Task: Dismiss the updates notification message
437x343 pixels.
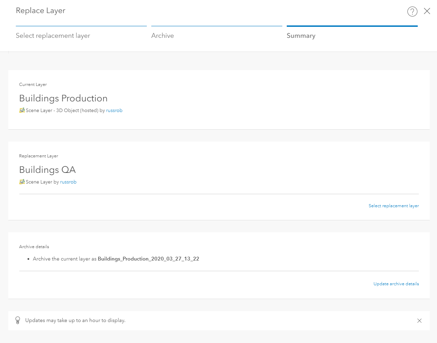Action: click(x=419, y=321)
